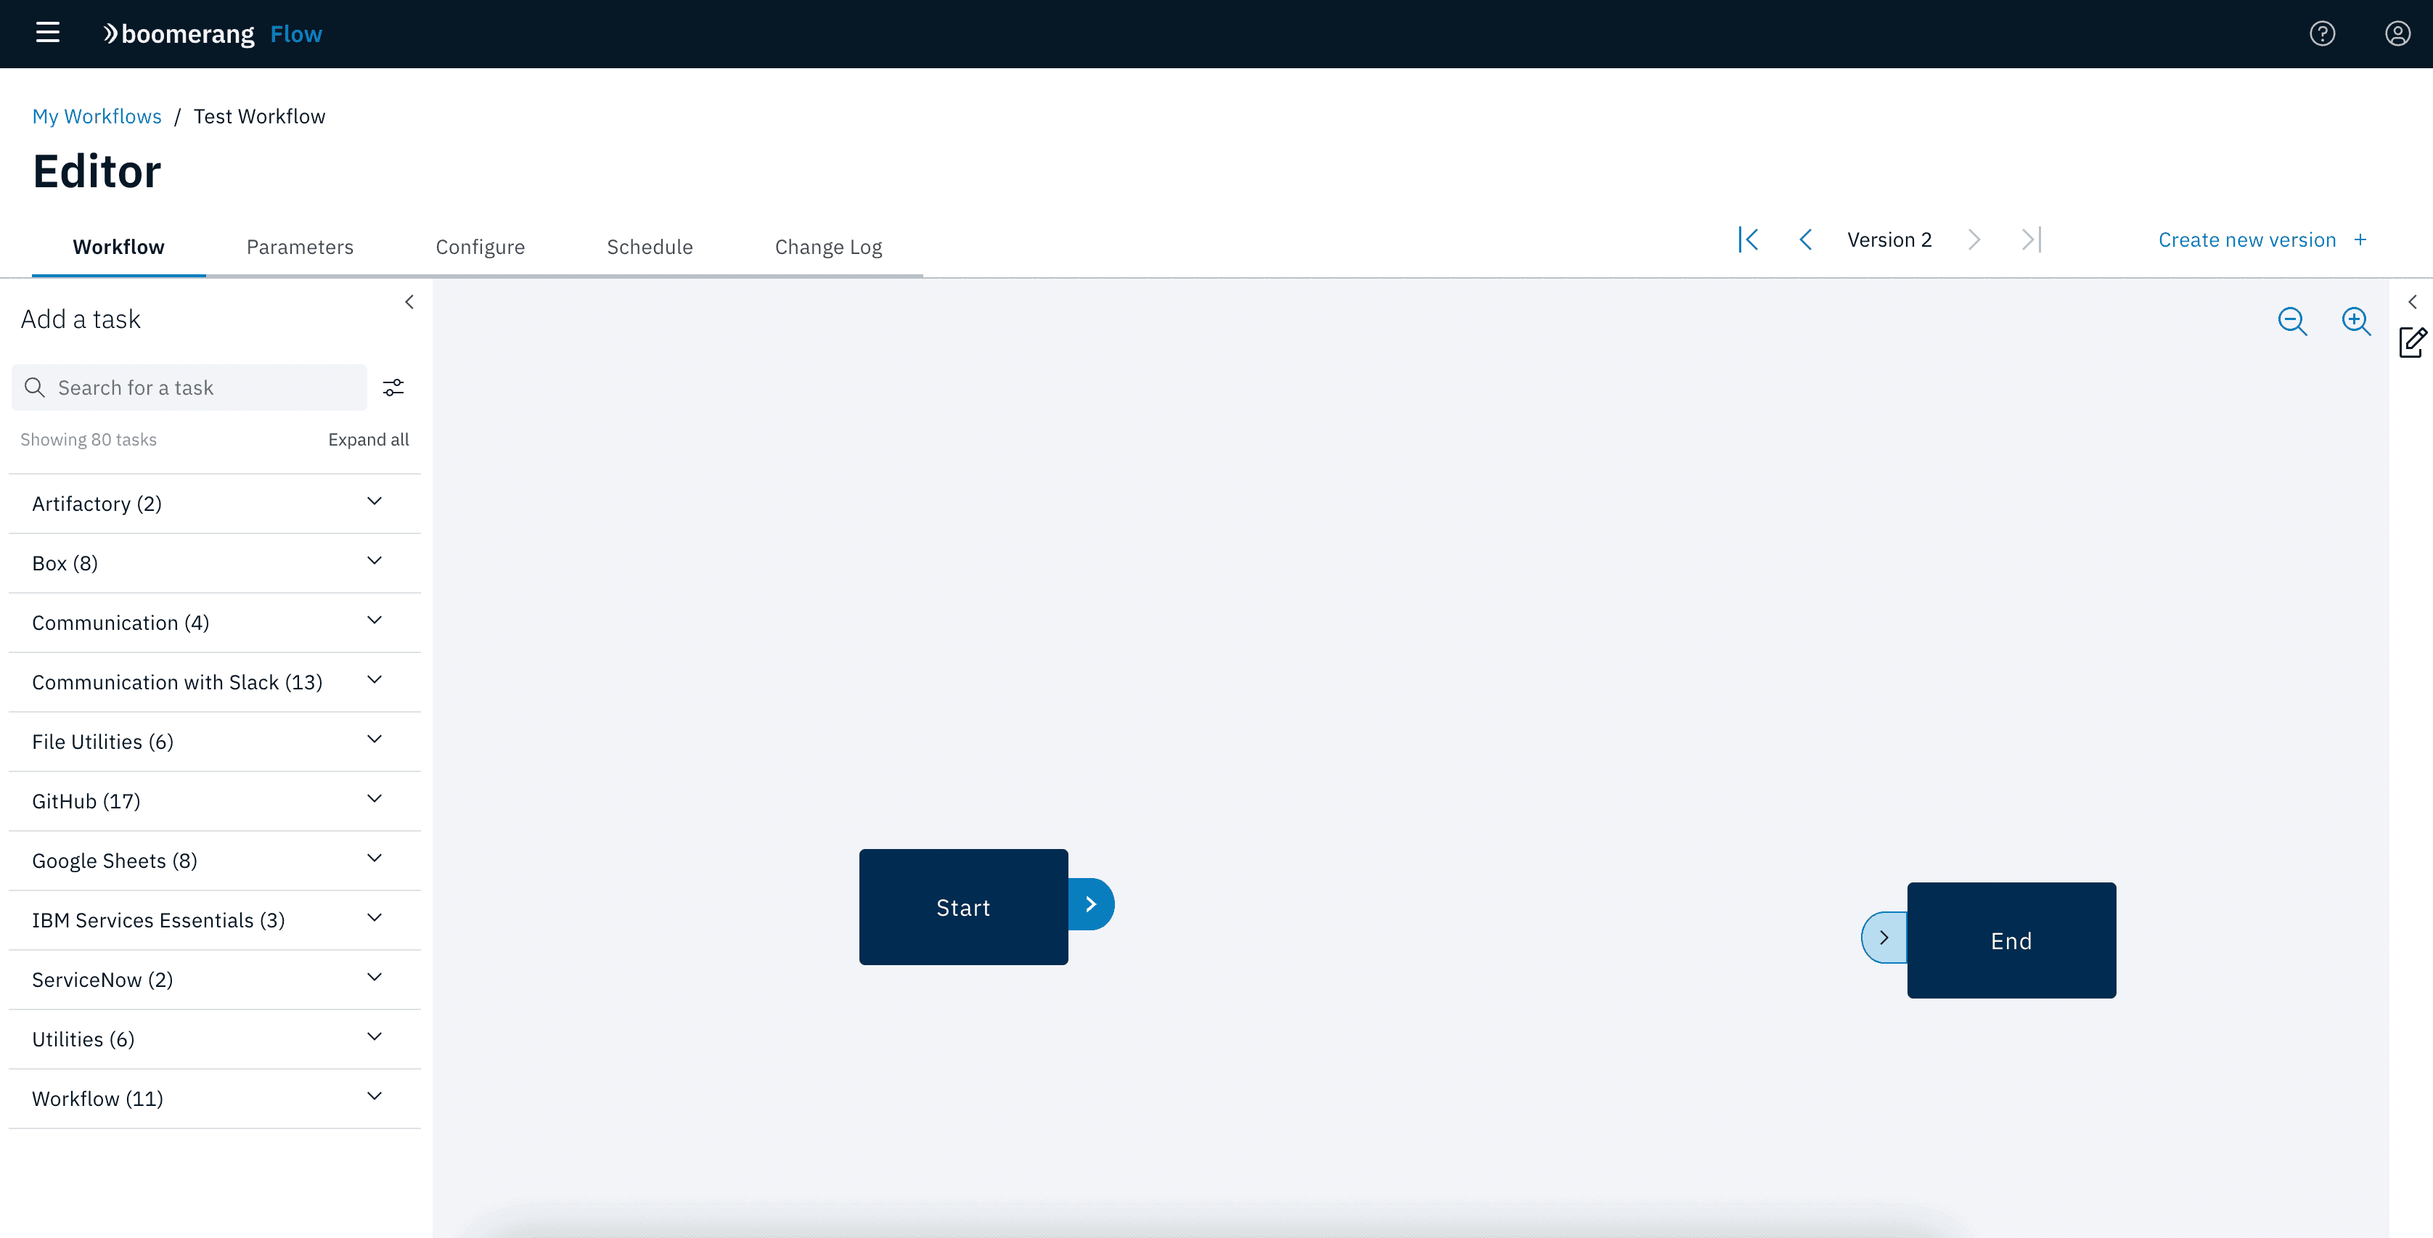The height and width of the screenshot is (1238, 2433).
Task: Click the Test Workflow breadcrumb text
Action: click(x=260, y=116)
